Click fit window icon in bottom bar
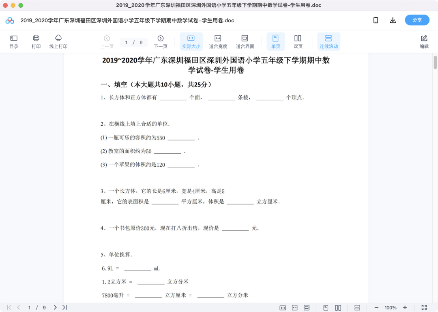 point(307,308)
